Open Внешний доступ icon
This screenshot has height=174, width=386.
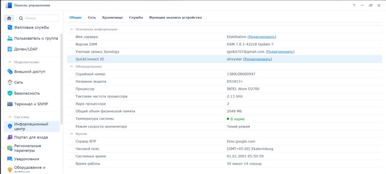(x=10, y=72)
